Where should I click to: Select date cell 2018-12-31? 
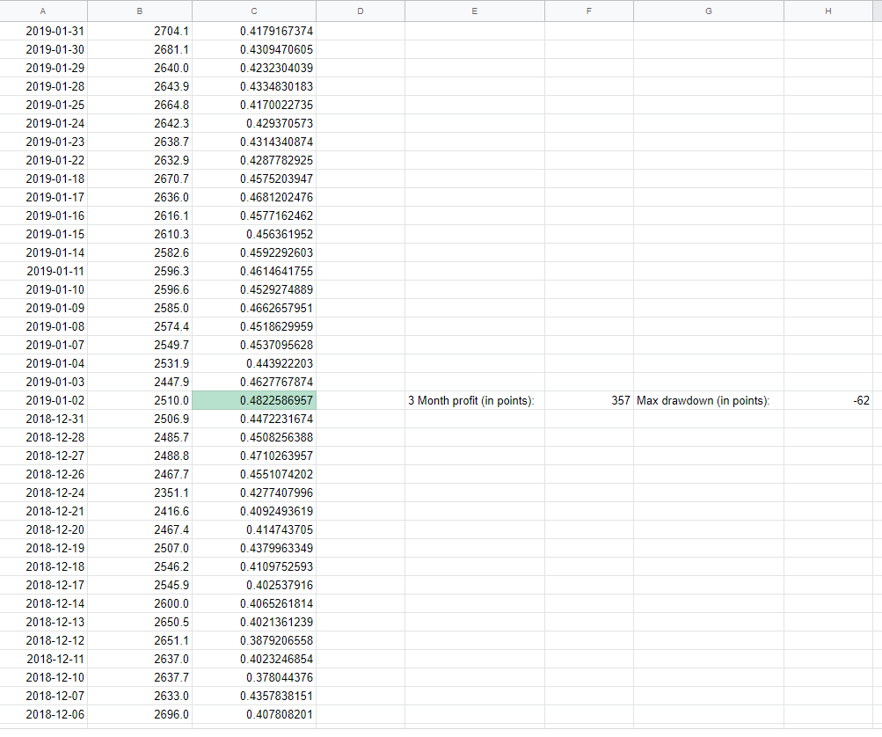coord(43,420)
